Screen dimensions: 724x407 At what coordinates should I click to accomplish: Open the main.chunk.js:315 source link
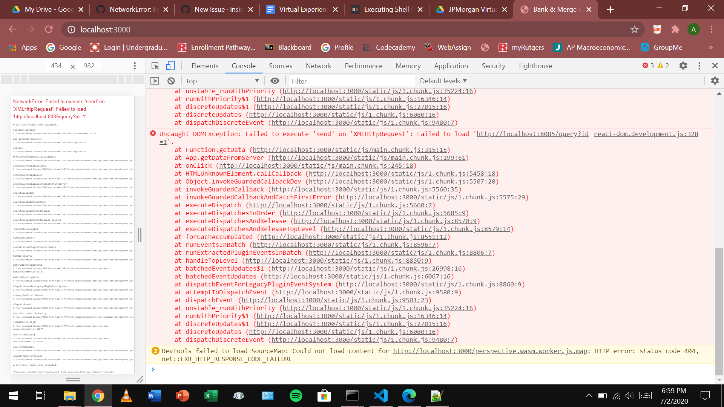351,150
